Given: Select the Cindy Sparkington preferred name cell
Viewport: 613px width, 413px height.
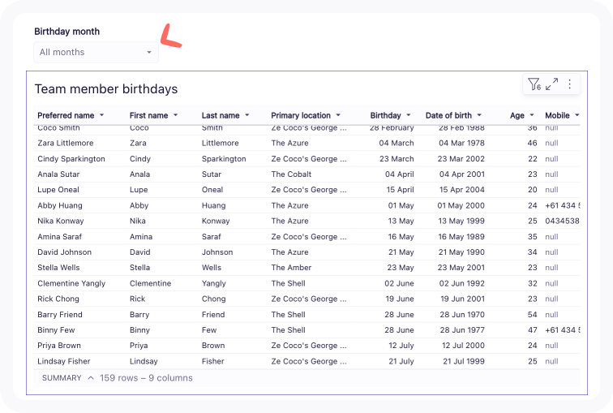Looking at the screenshot, I should 71,159.
